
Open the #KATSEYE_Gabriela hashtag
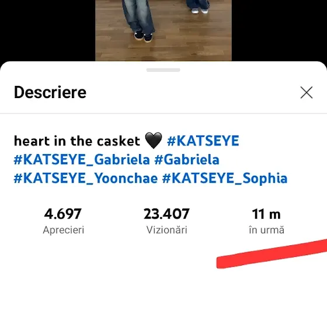click(x=82, y=160)
